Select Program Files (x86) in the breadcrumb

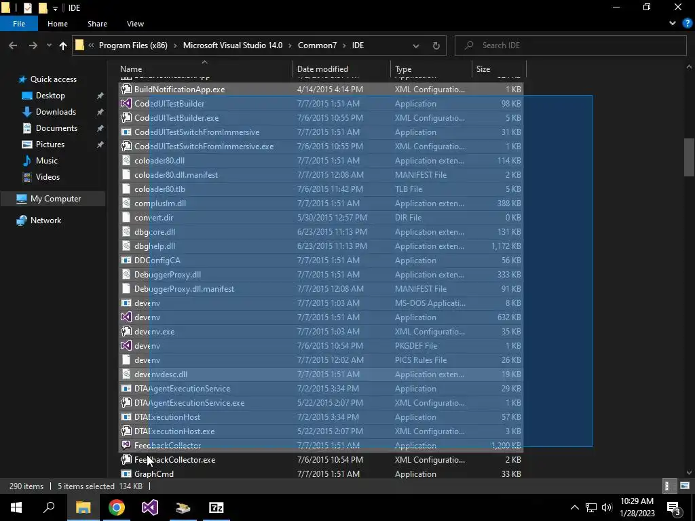coord(133,45)
